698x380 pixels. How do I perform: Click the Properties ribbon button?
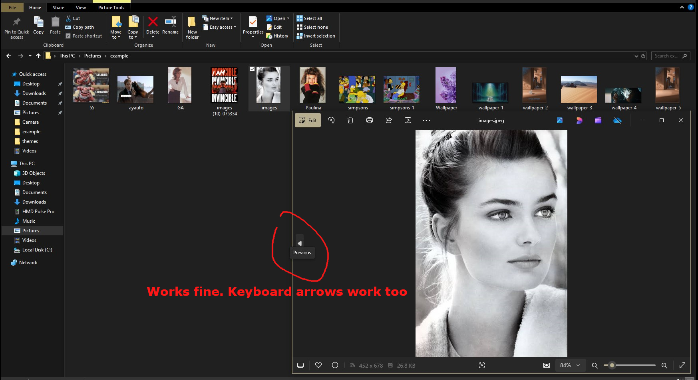253,28
